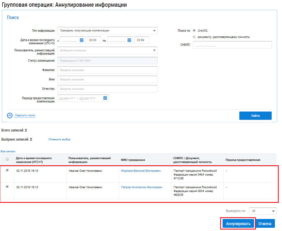The image size is (282, 231).
Task: Toggle select-all checkbox in table header
Action: click(7, 159)
